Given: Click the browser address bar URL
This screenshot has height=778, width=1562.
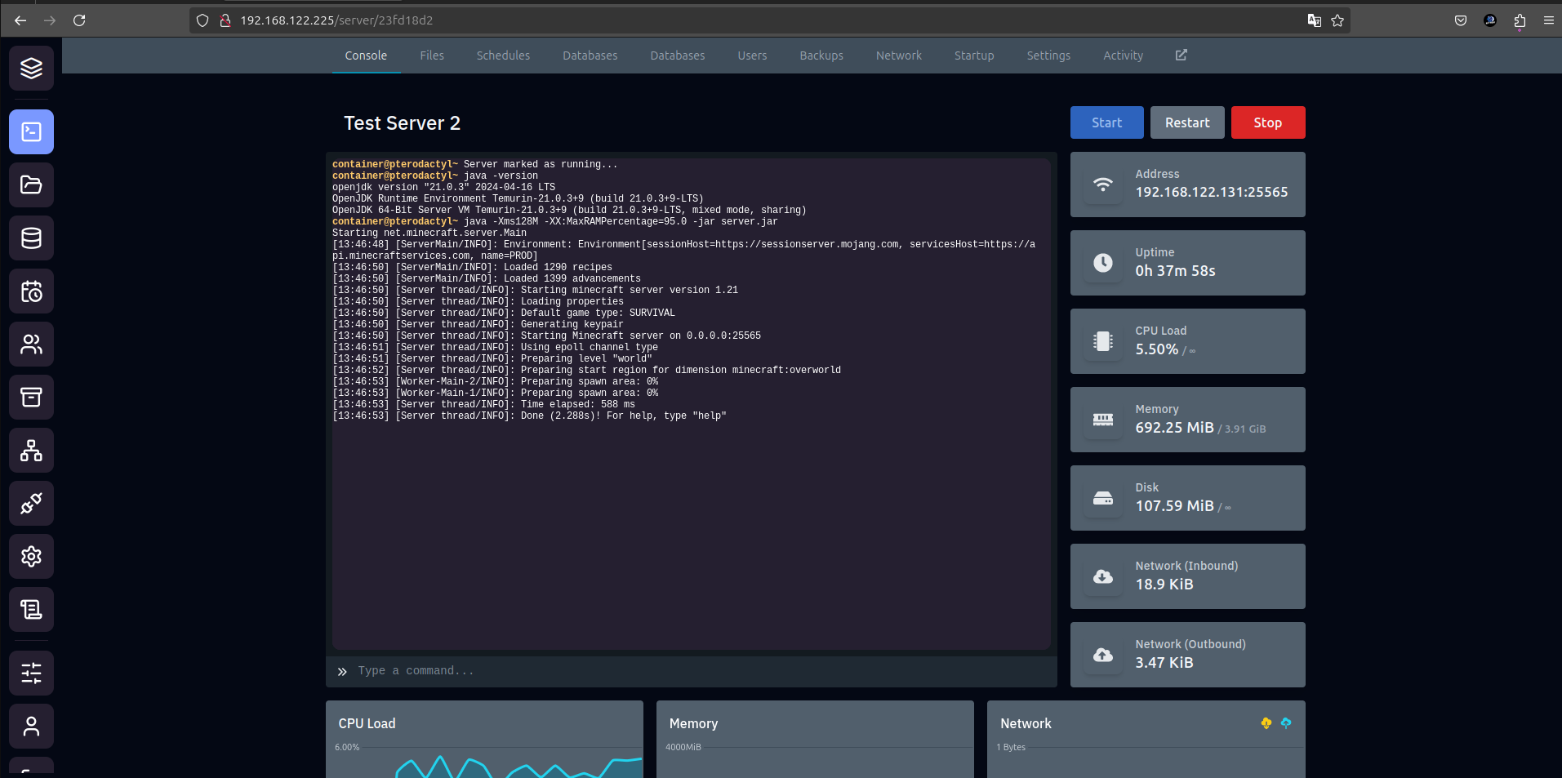Looking at the screenshot, I should pos(336,20).
